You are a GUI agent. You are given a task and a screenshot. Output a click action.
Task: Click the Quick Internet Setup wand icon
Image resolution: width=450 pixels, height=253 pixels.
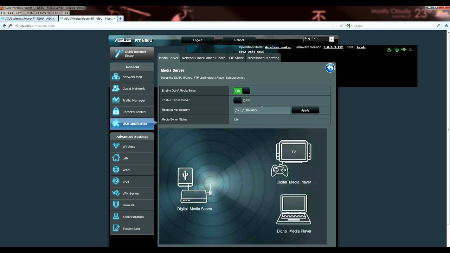point(119,53)
